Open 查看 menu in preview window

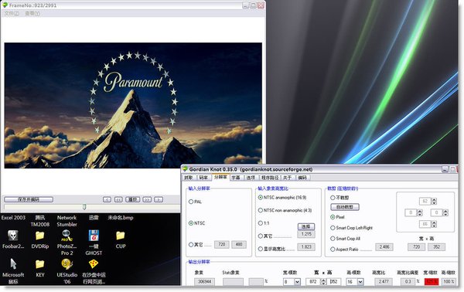[x=32, y=13]
